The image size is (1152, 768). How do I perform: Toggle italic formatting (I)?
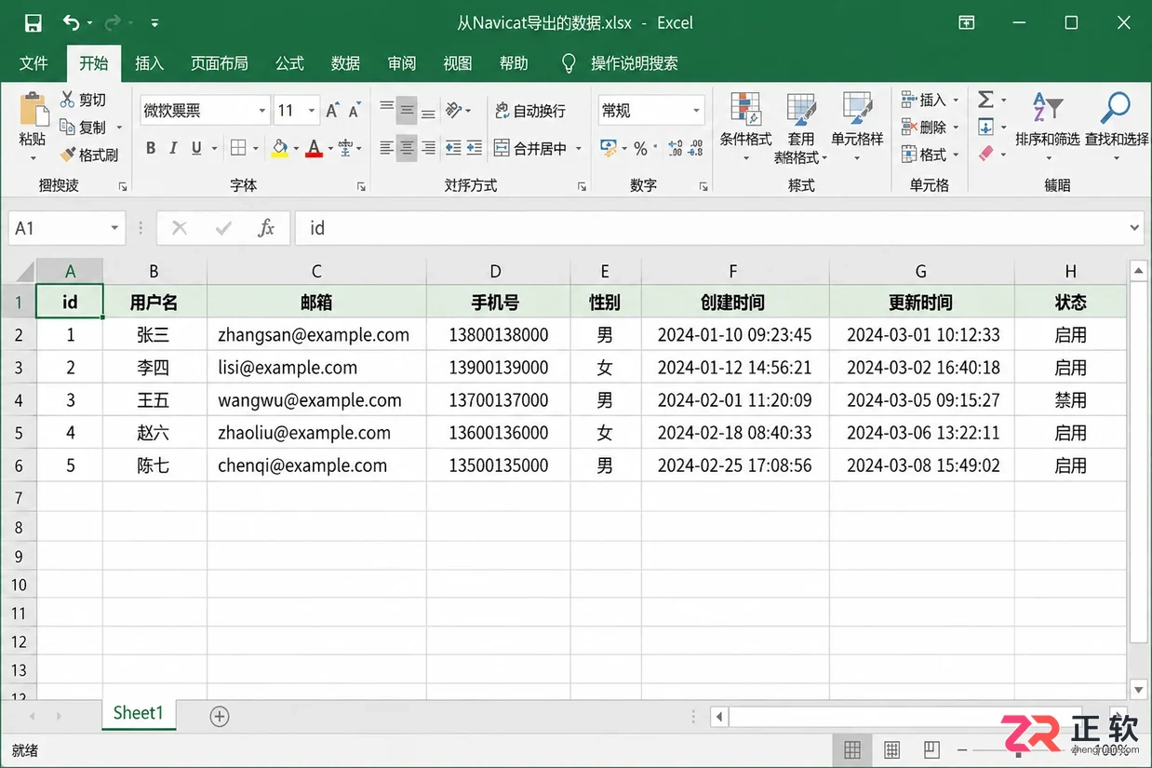[173, 148]
